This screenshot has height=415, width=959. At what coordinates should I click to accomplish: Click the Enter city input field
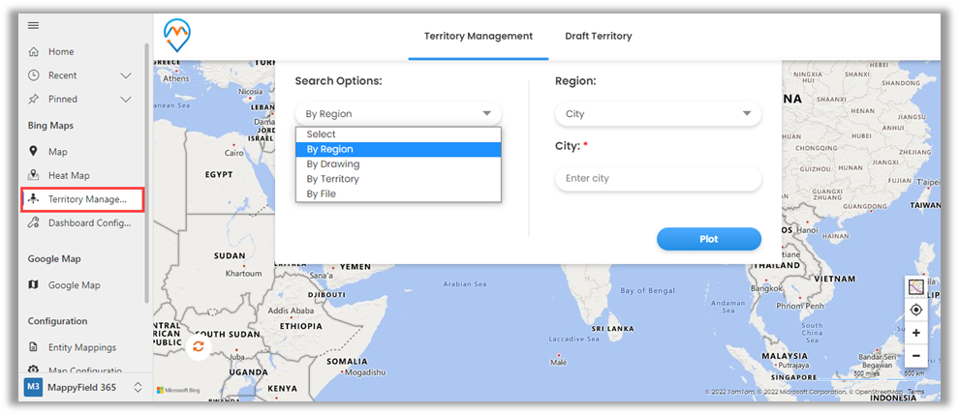[658, 179]
